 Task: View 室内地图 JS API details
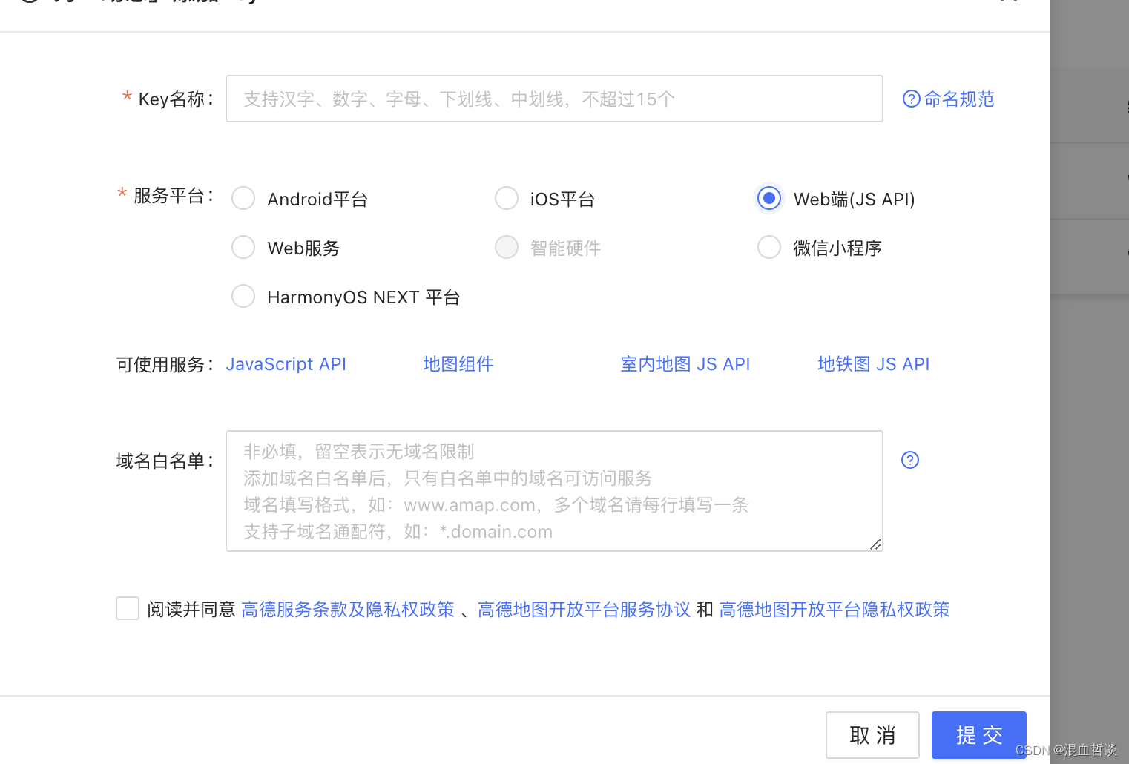[x=685, y=364]
